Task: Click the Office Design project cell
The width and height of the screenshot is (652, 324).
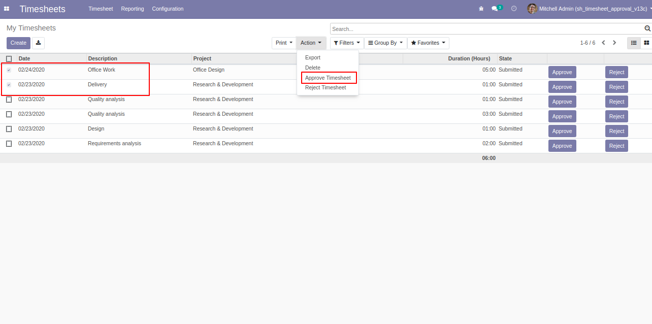Action: (209, 70)
